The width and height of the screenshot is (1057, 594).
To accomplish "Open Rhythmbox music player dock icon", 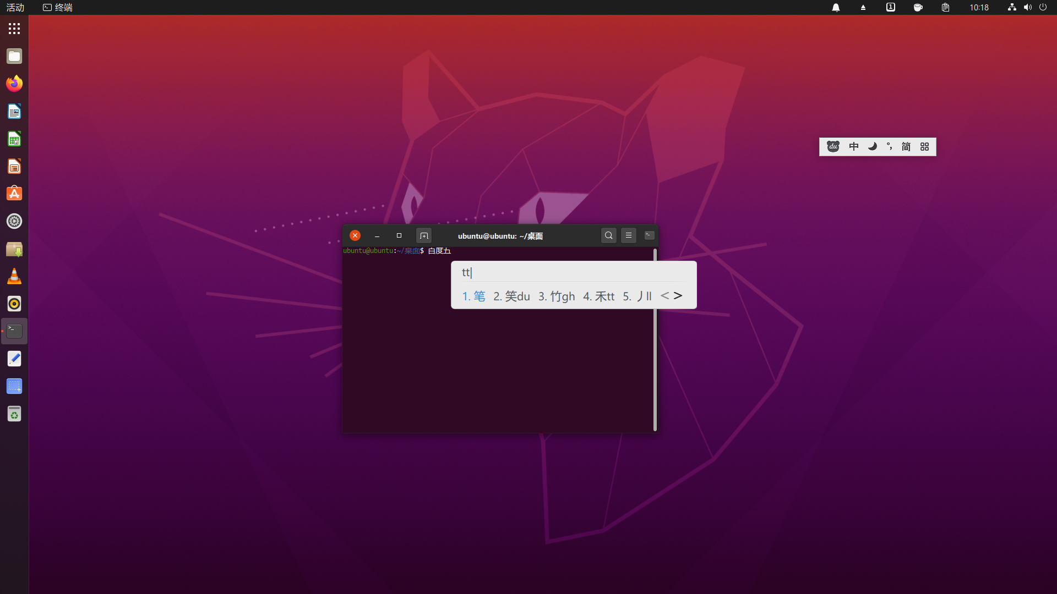I will 14,304.
